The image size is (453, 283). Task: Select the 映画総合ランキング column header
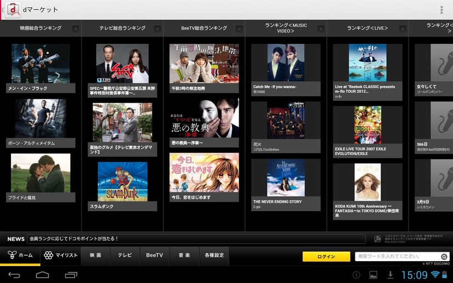[x=41, y=28]
